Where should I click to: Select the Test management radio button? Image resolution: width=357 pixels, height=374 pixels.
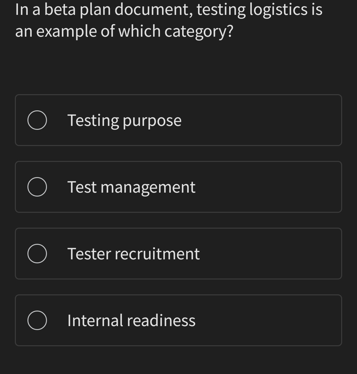coord(37,187)
